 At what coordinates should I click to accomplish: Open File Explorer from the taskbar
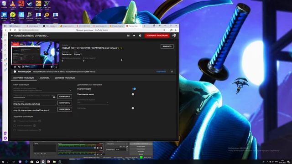54,162
